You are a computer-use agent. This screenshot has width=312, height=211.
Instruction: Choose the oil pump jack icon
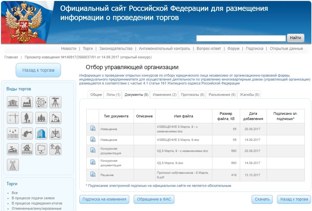(x=55, y=118)
